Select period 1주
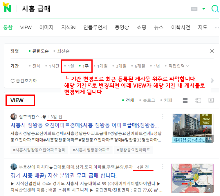The image size is (220, 196). tap(84, 66)
